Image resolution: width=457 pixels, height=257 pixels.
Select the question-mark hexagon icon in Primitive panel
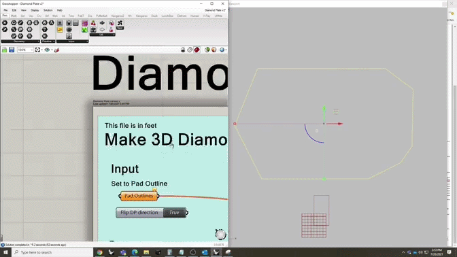[x=45, y=29]
